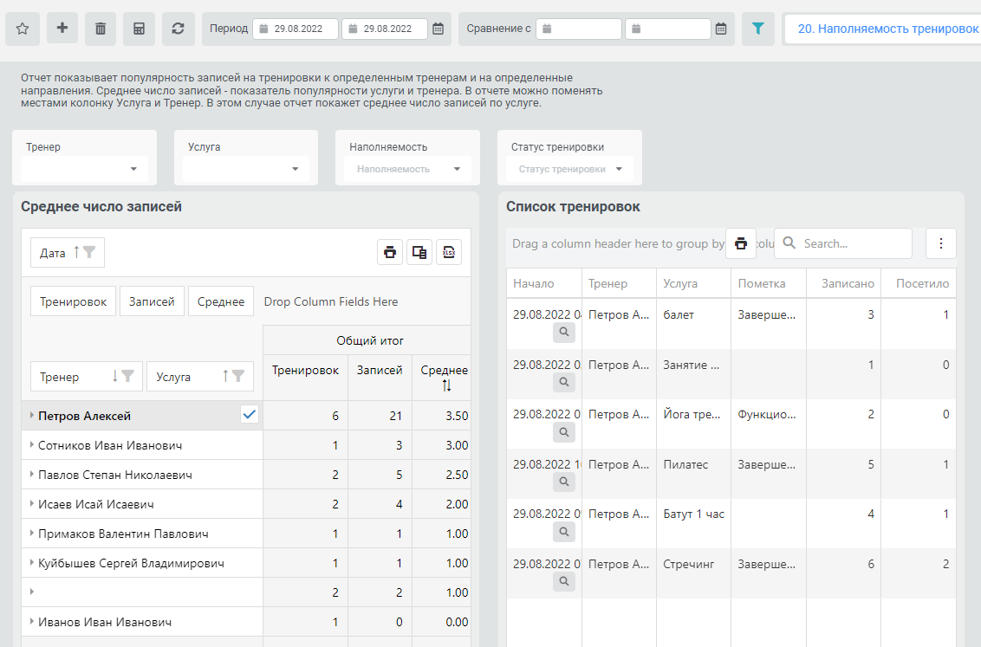Open the pivot field chooser icon
Viewport: 981px width, 647px height.
tap(419, 253)
